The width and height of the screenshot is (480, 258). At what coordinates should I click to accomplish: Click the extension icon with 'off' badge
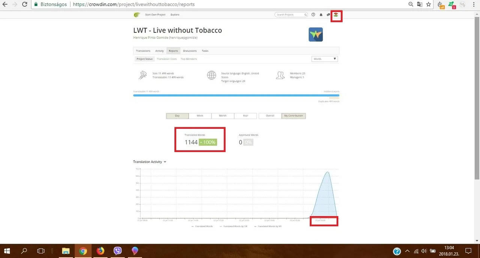(441, 5)
